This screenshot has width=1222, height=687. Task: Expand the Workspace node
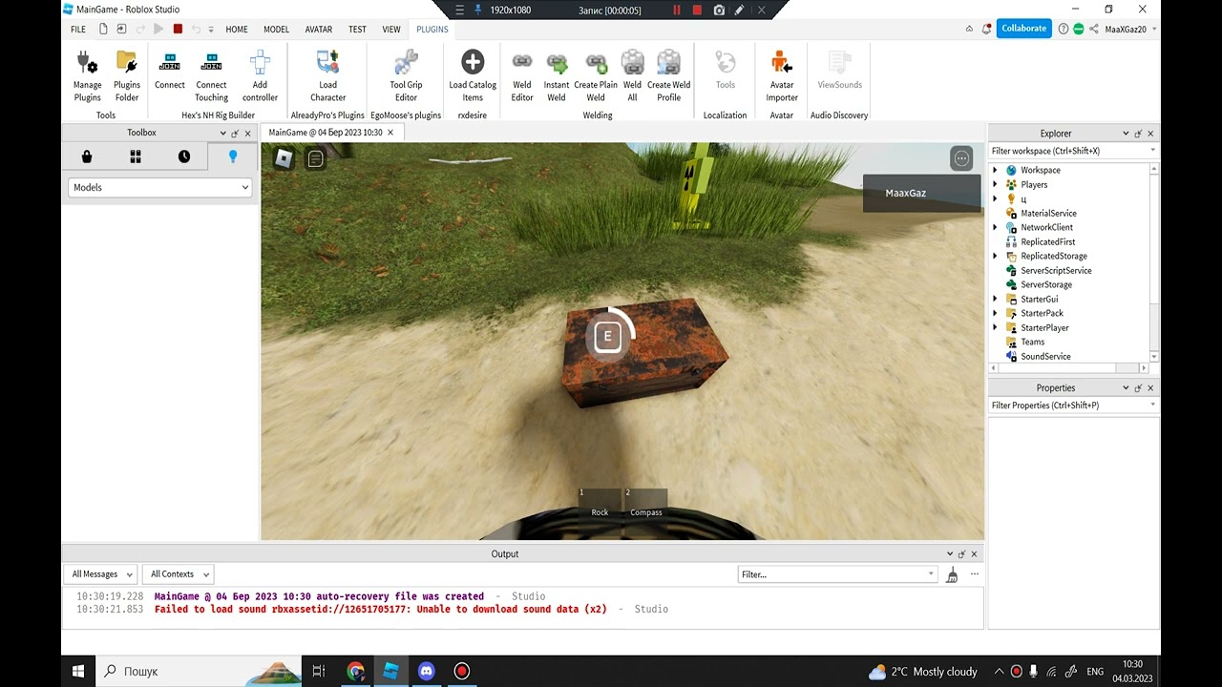pyautogui.click(x=995, y=170)
